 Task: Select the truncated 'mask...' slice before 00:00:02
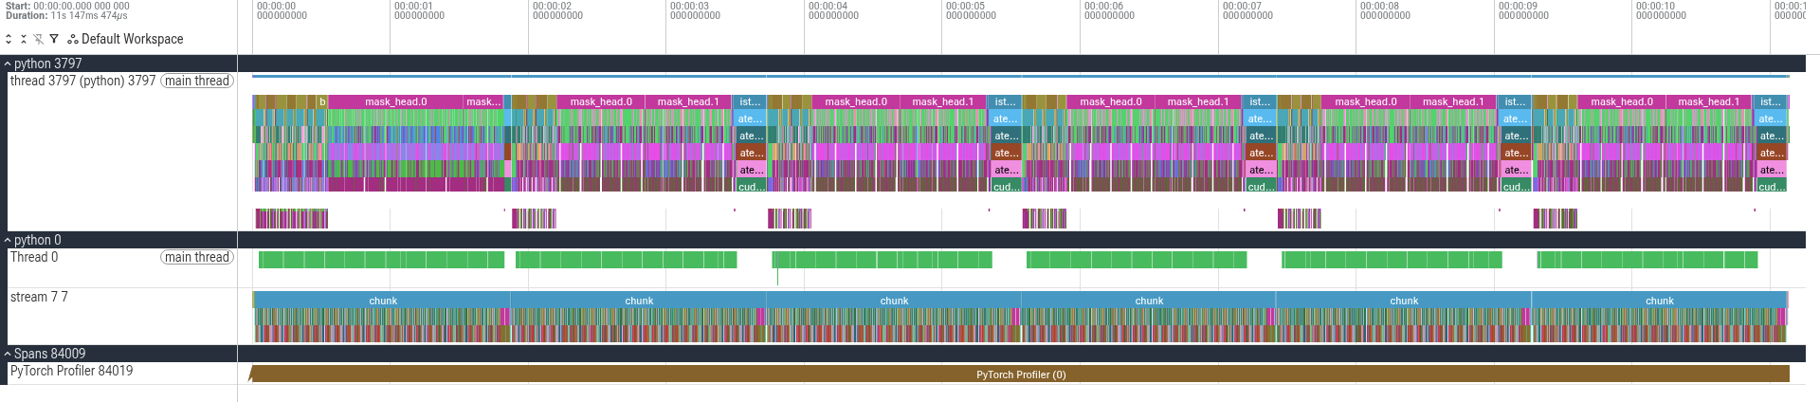[483, 101]
